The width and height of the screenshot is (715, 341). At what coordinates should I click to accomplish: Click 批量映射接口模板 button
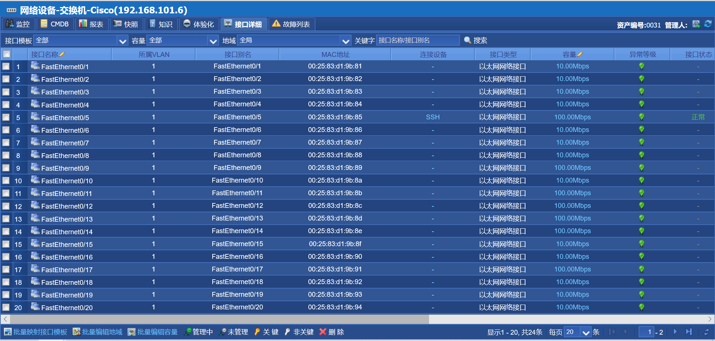36,332
